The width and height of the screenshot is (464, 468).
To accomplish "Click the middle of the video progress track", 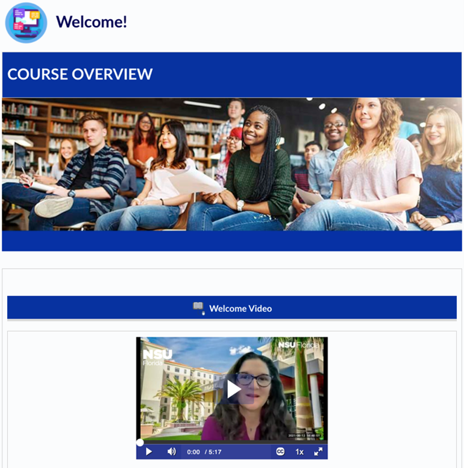I will (232, 442).
